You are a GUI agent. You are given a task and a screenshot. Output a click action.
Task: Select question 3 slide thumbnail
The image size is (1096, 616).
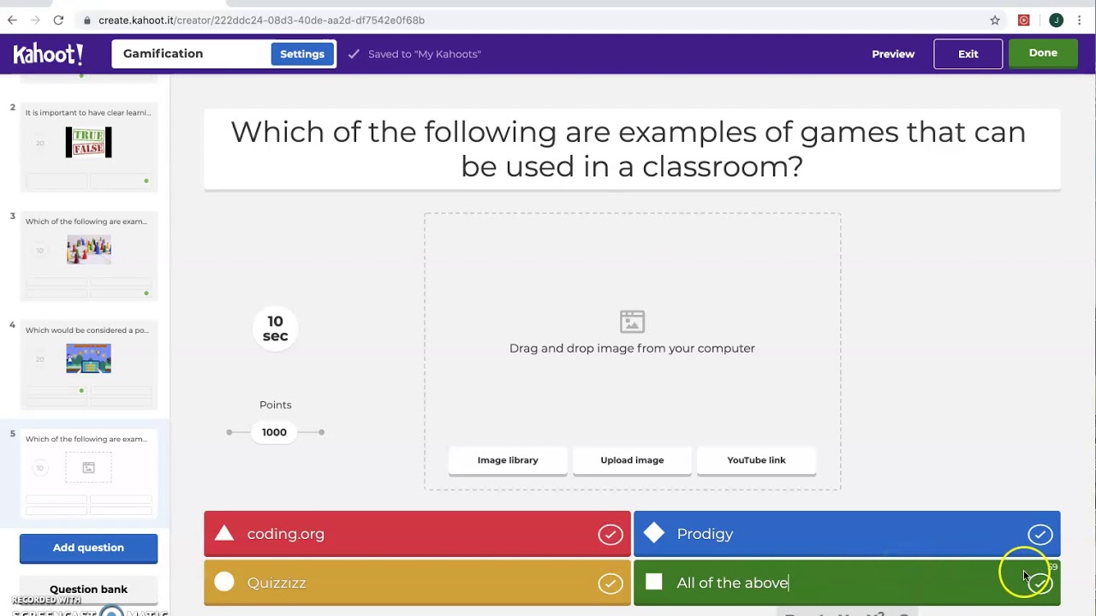(x=89, y=255)
